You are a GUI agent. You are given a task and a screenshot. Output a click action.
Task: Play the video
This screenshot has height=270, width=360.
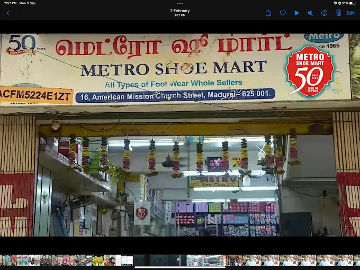[296, 13]
